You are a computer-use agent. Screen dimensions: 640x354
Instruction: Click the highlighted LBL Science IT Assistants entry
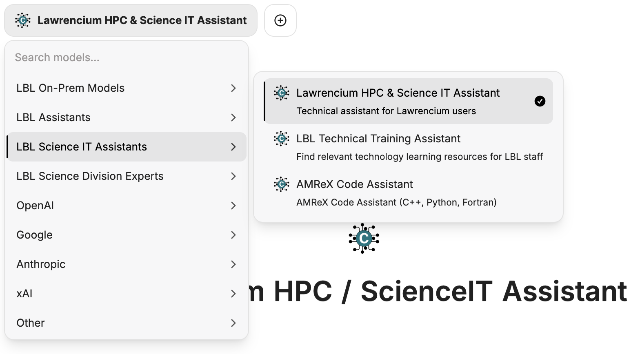pos(82,147)
